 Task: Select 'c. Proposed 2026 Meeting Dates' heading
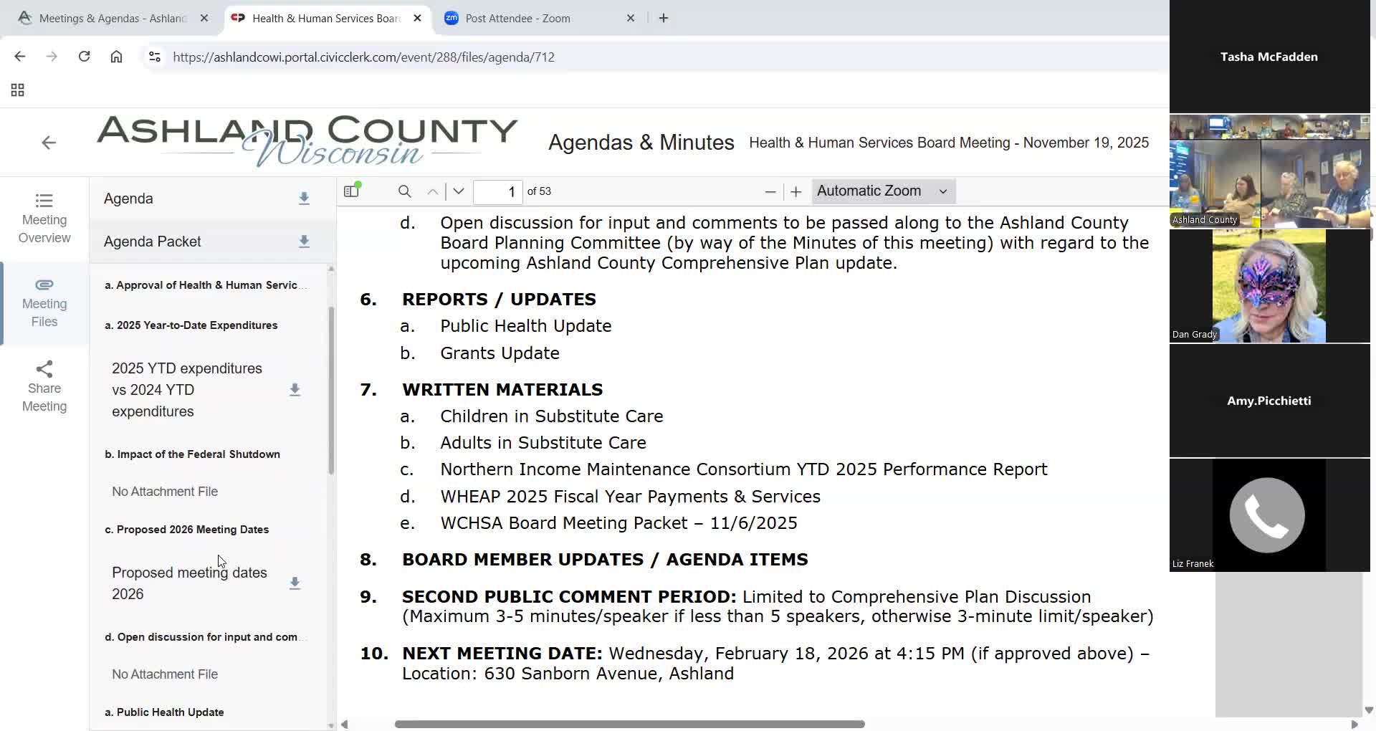click(x=187, y=530)
